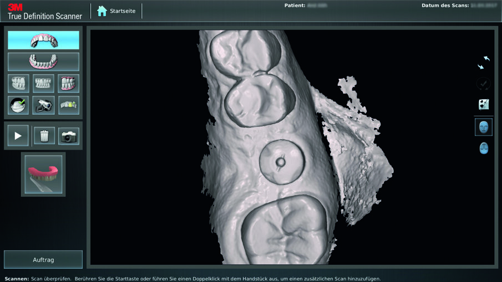This screenshot has height=282, width=502.
Task: Click the greyed-out checkmark icon
Action: pos(484,84)
